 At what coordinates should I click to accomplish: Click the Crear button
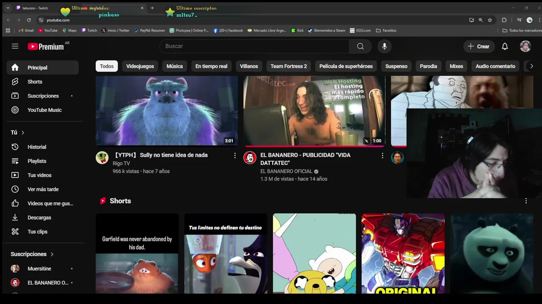(478, 46)
